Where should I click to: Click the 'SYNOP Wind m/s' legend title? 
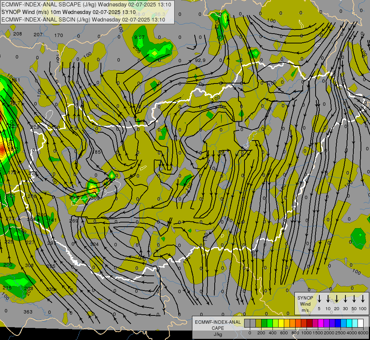[305, 304]
